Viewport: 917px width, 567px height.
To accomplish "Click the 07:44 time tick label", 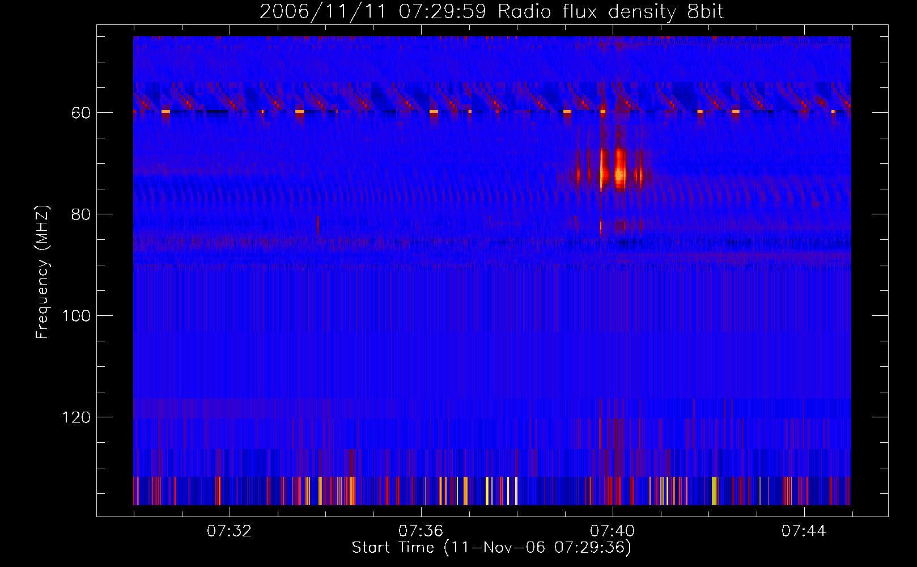I will (x=804, y=531).
